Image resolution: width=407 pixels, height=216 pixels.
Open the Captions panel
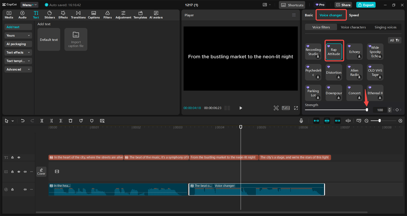tap(94, 15)
